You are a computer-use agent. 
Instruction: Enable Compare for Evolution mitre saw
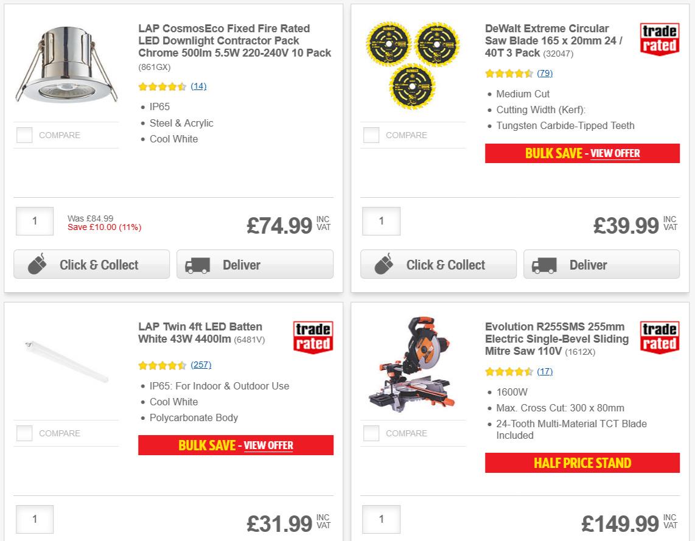tap(371, 433)
